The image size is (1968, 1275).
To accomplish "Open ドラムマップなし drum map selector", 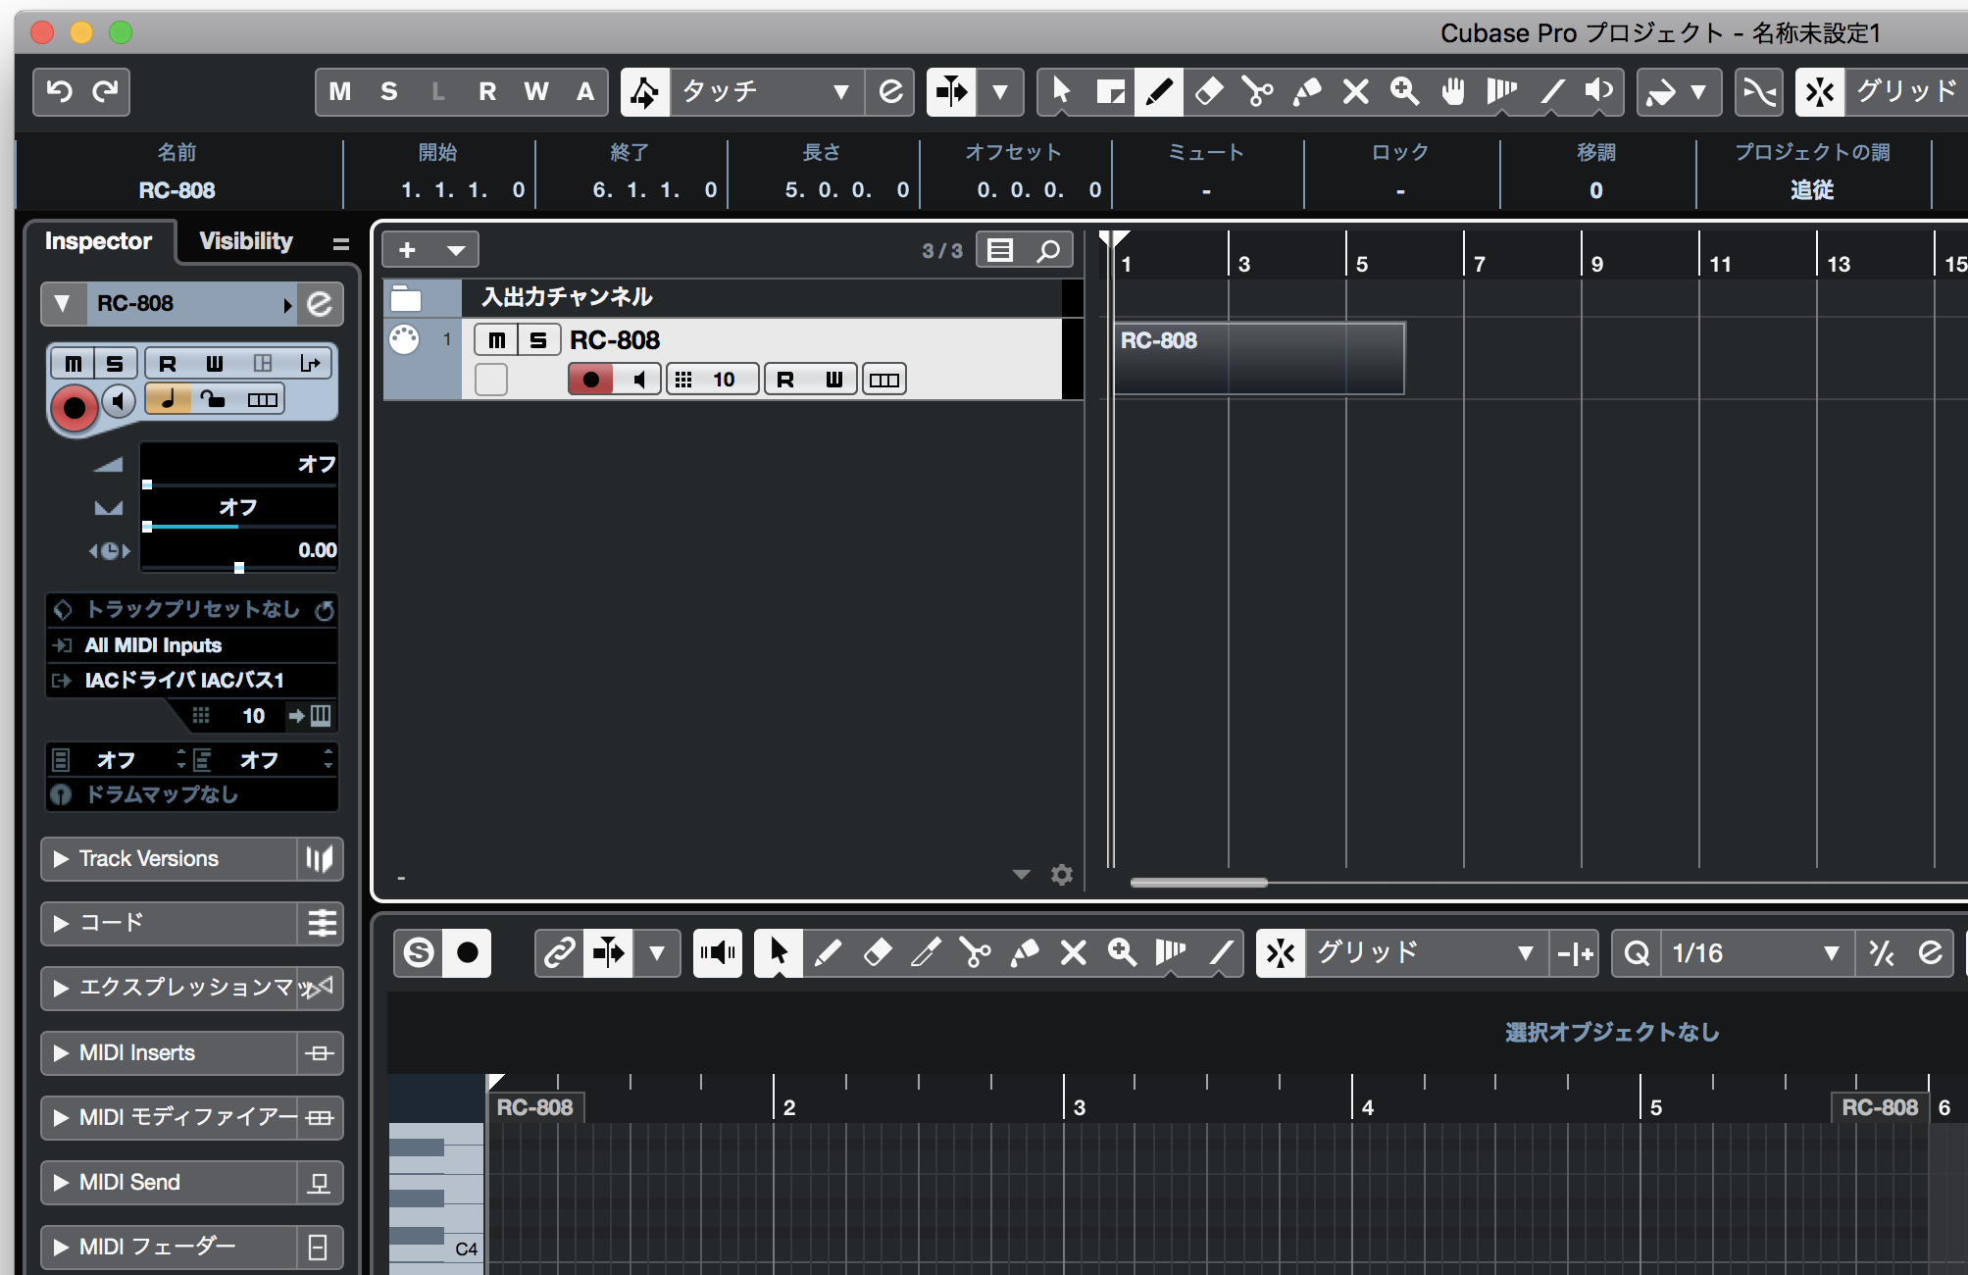I will coord(192,794).
